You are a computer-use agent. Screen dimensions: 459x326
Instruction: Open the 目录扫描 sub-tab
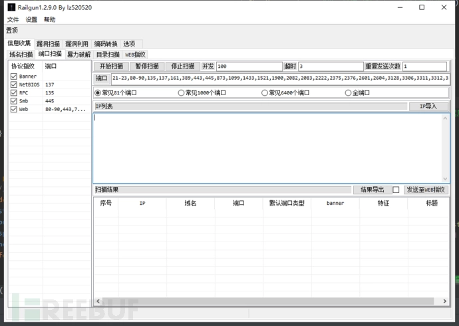tap(108, 55)
